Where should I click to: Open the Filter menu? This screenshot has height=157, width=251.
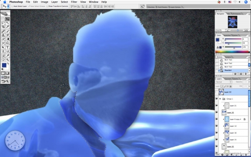click(x=74, y=2)
